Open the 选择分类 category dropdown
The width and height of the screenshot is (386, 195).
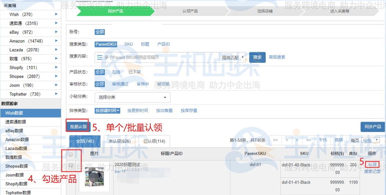click(x=132, y=97)
